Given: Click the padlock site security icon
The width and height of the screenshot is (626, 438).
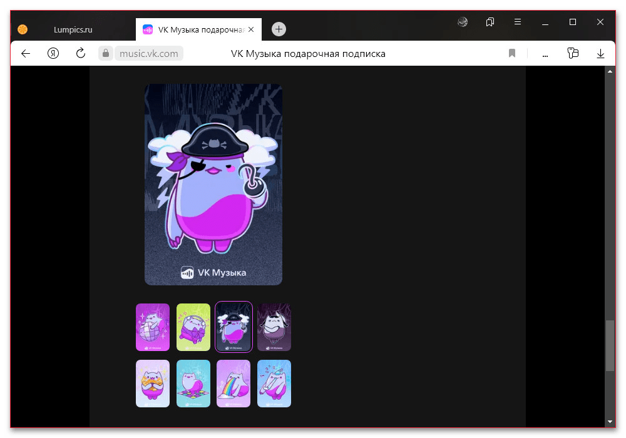Looking at the screenshot, I should pyautogui.click(x=106, y=53).
